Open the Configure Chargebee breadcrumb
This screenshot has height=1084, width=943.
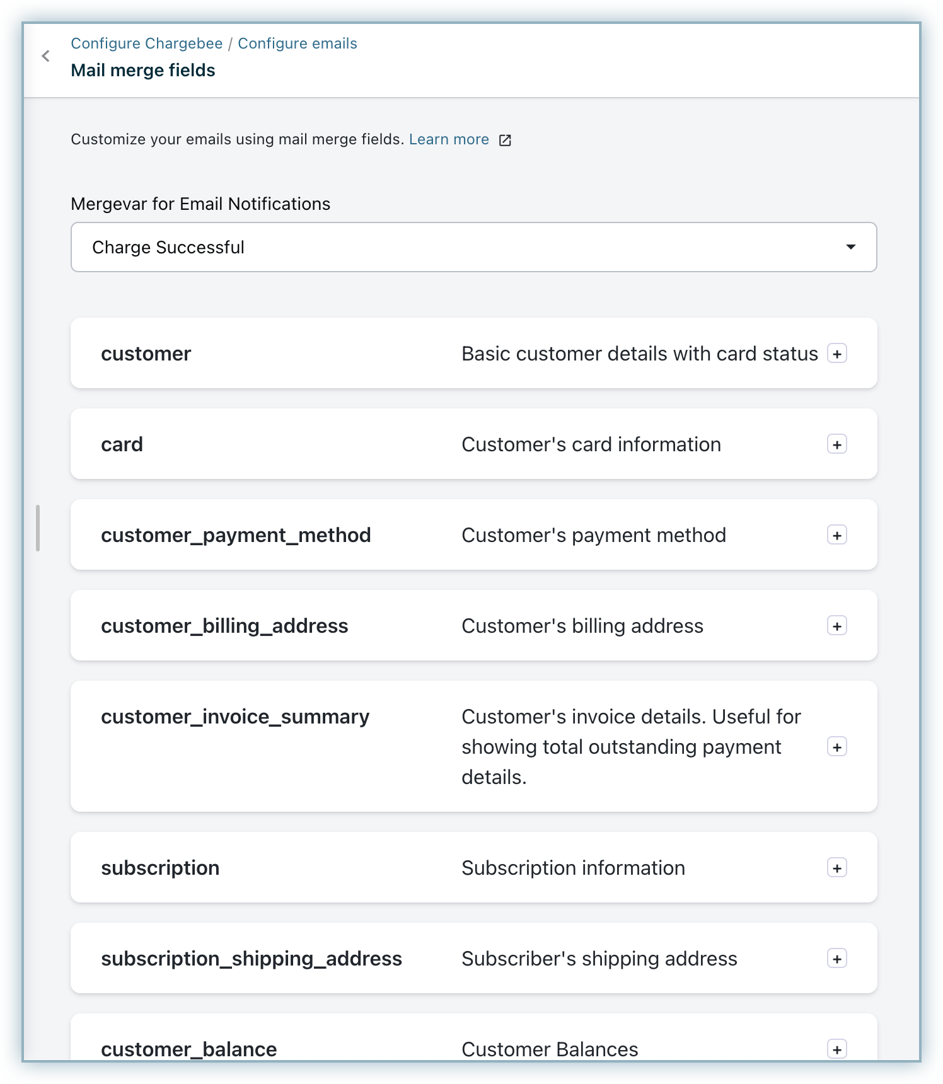147,43
